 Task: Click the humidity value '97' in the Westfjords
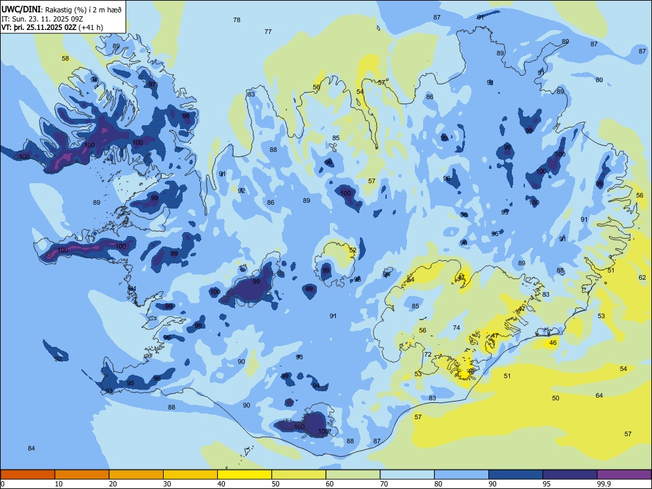(152, 84)
